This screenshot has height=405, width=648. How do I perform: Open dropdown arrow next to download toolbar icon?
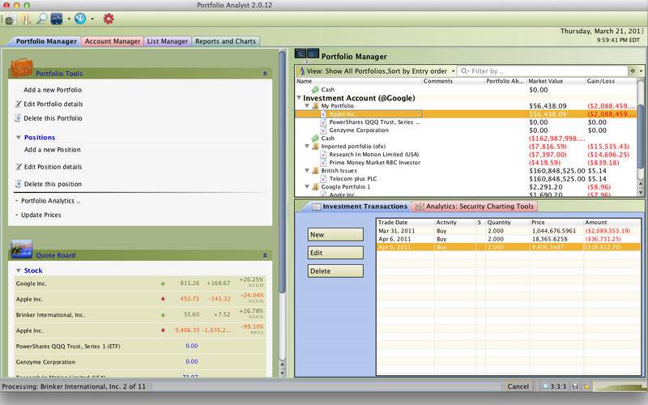[x=92, y=19]
